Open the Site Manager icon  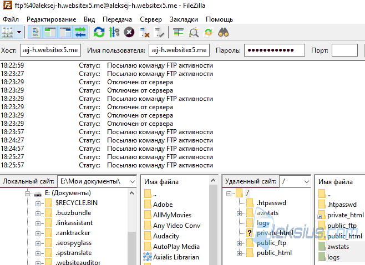pos(8,32)
